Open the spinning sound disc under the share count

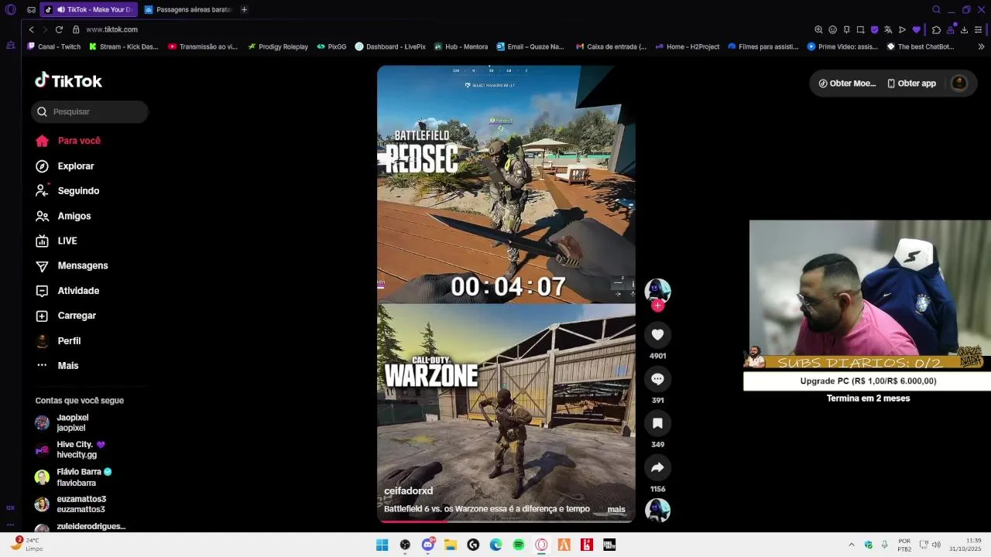click(x=657, y=510)
